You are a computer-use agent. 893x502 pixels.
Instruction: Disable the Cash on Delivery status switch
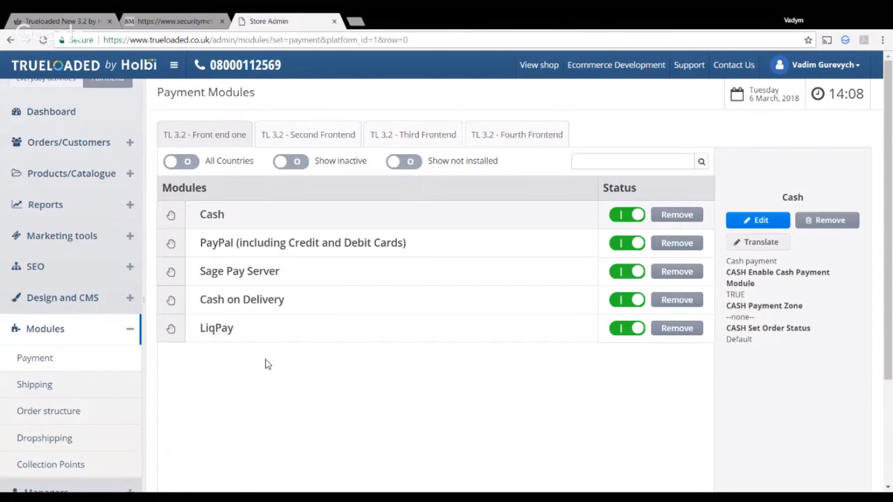click(x=627, y=300)
